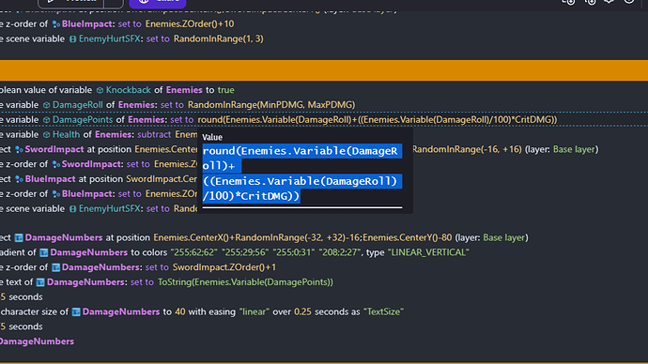The height and width of the screenshot is (364, 648).
Task: Click BlueImpact icon in z-order row below SwordImpact
Action: pyautogui.click(x=56, y=194)
